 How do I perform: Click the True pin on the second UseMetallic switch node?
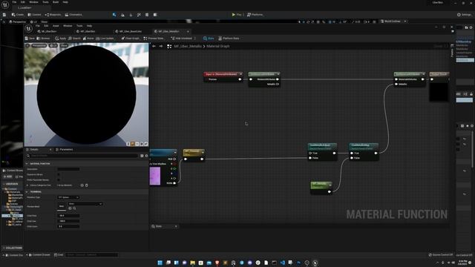(x=352, y=154)
